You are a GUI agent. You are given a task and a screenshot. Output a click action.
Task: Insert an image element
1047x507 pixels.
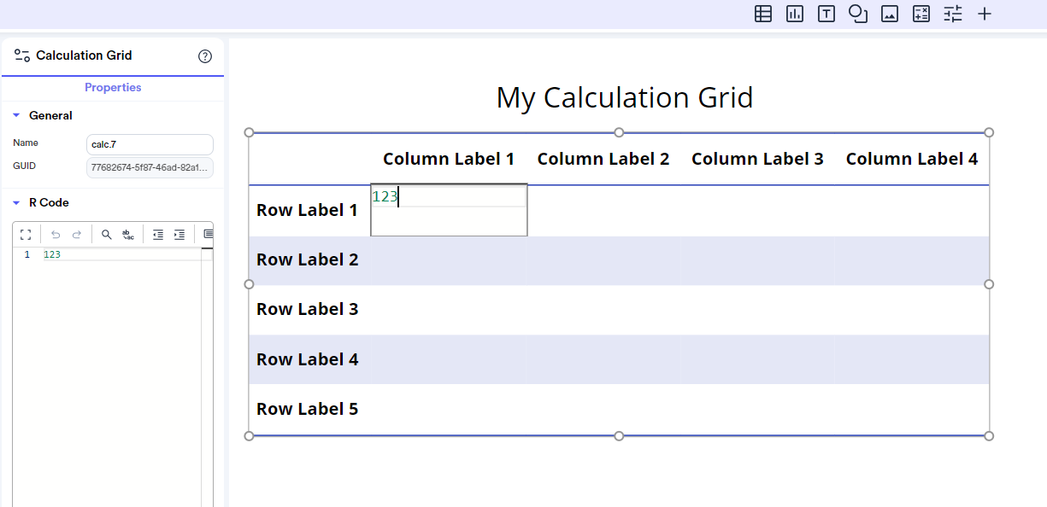(x=890, y=14)
